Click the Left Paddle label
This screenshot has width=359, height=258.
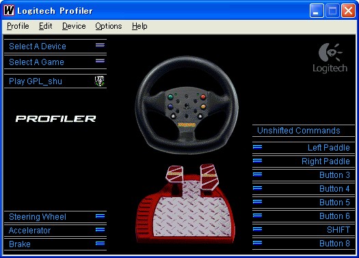329,148
